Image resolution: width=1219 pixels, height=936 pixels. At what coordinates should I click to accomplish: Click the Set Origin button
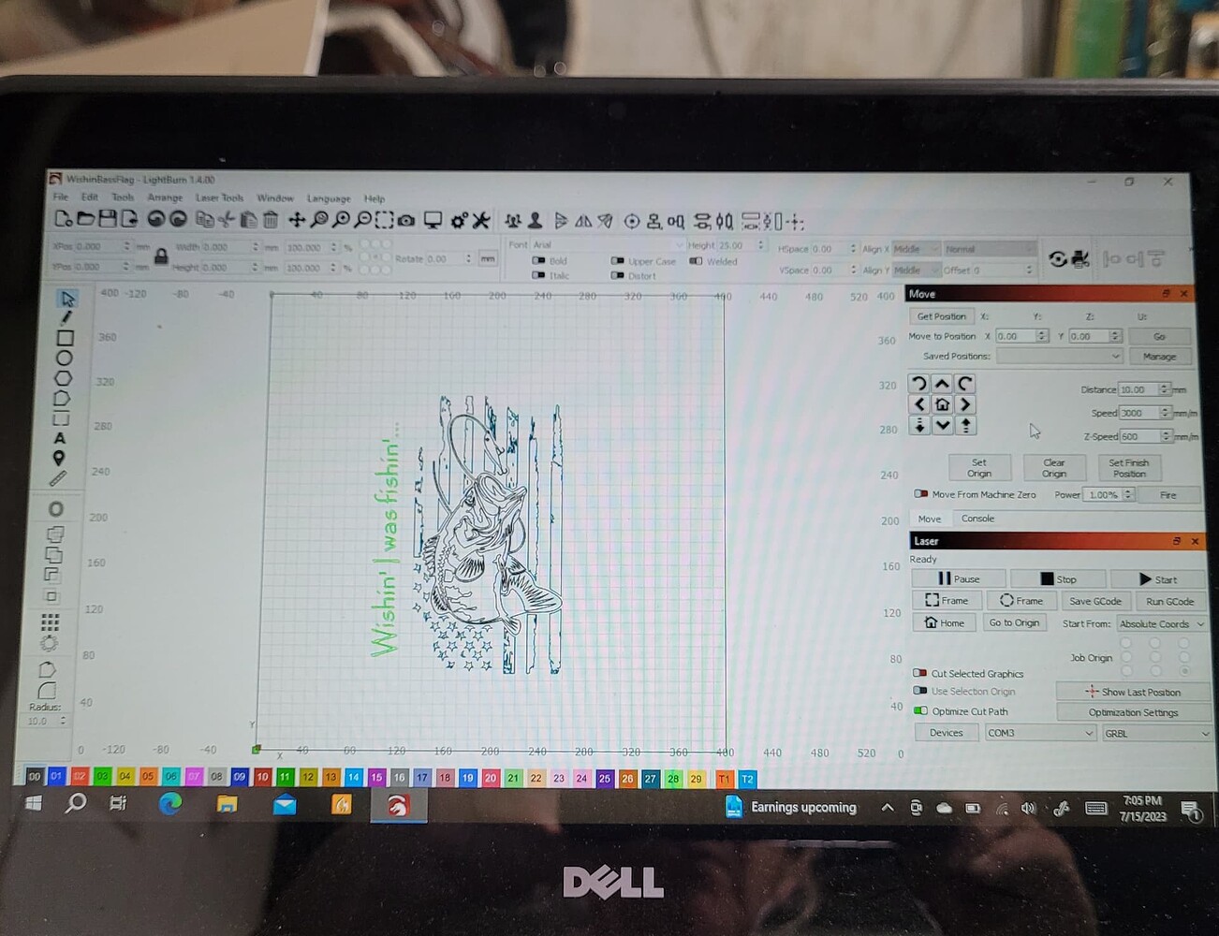tap(979, 467)
